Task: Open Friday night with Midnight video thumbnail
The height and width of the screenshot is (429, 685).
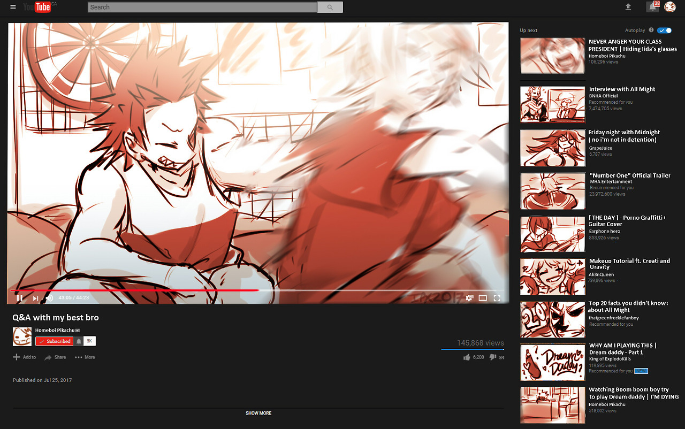Action: click(x=553, y=148)
